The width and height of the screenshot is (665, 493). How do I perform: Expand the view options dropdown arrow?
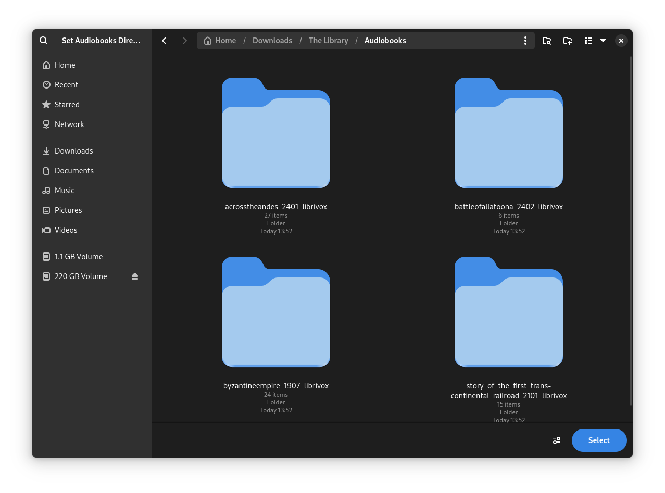click(603, 41)
